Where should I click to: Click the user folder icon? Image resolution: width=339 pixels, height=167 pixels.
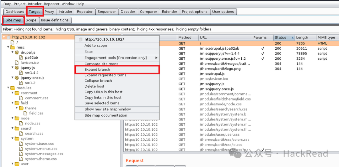pyautogui.click(x=17, y=164)
